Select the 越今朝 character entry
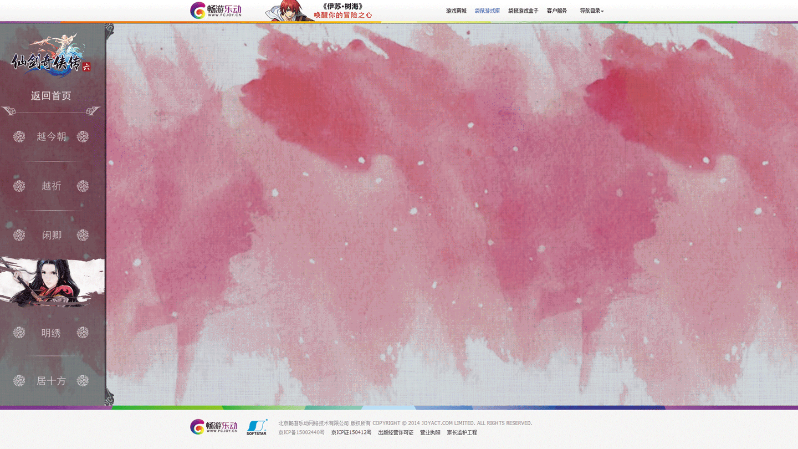798x449 pixels. (52, 136)
